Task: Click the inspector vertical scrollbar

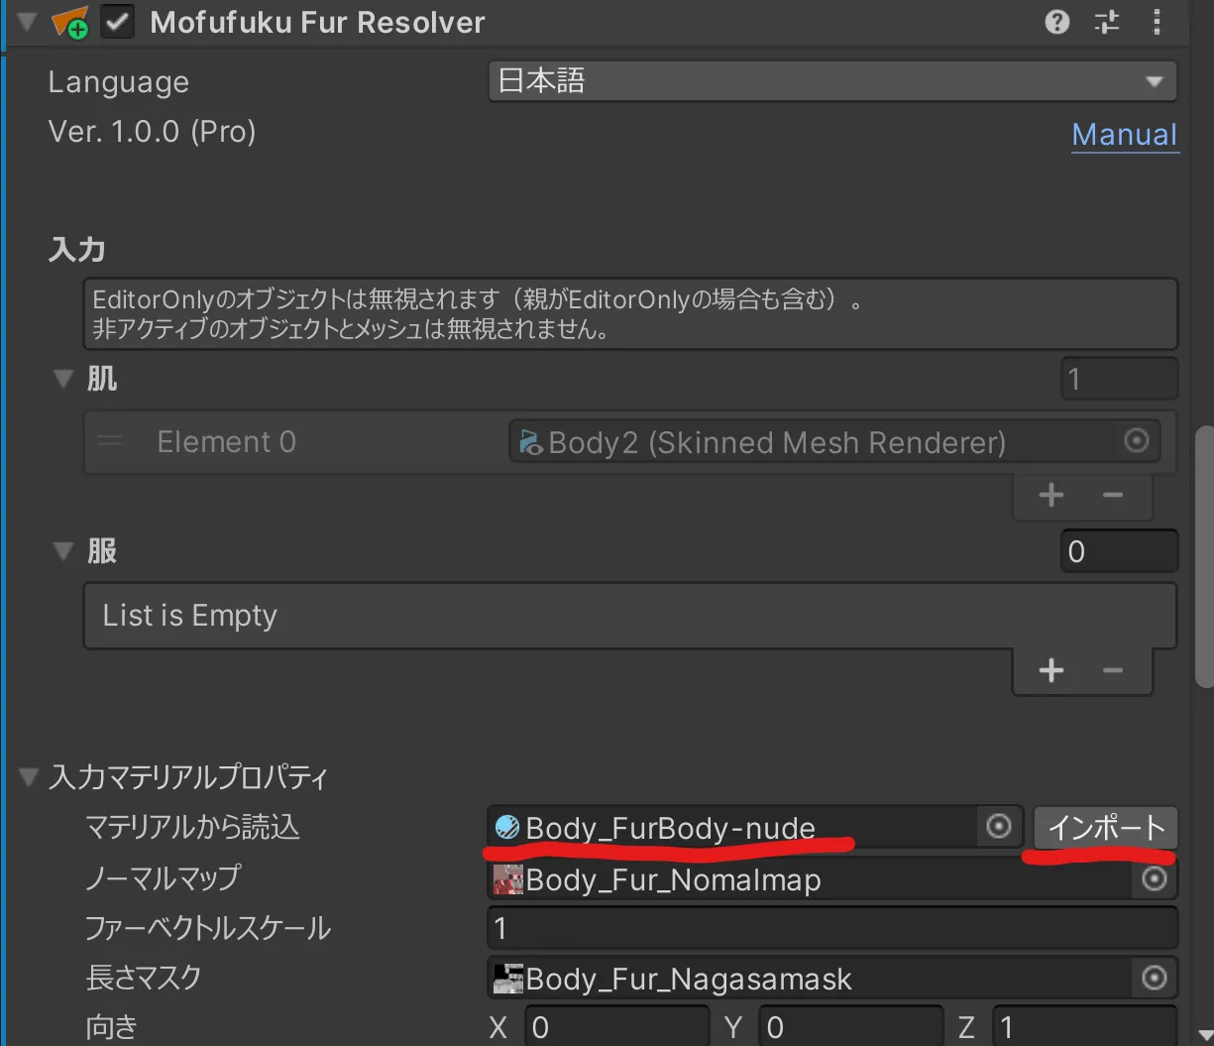Action: tap(1204, 555)
